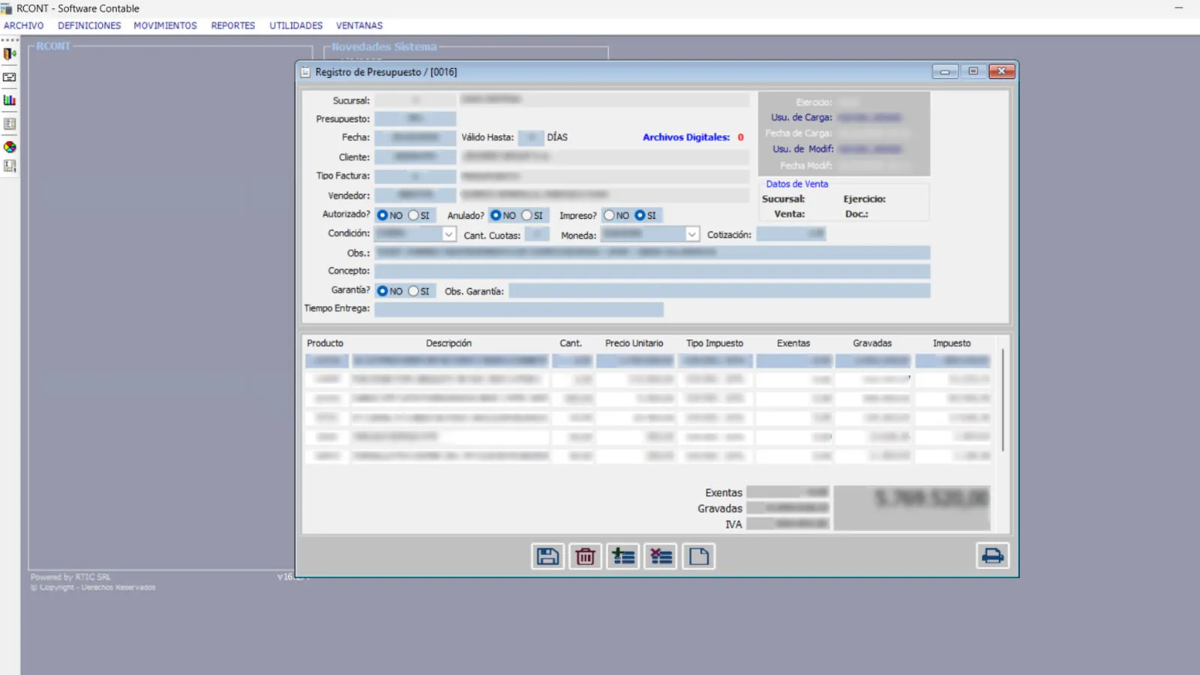Click the Delete trash can icon

(x=585, y=556)
